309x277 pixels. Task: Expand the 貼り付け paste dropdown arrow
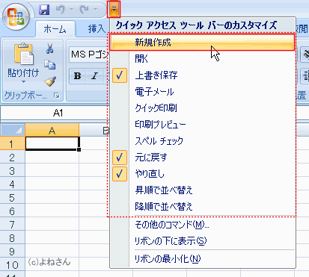point(23,81)
